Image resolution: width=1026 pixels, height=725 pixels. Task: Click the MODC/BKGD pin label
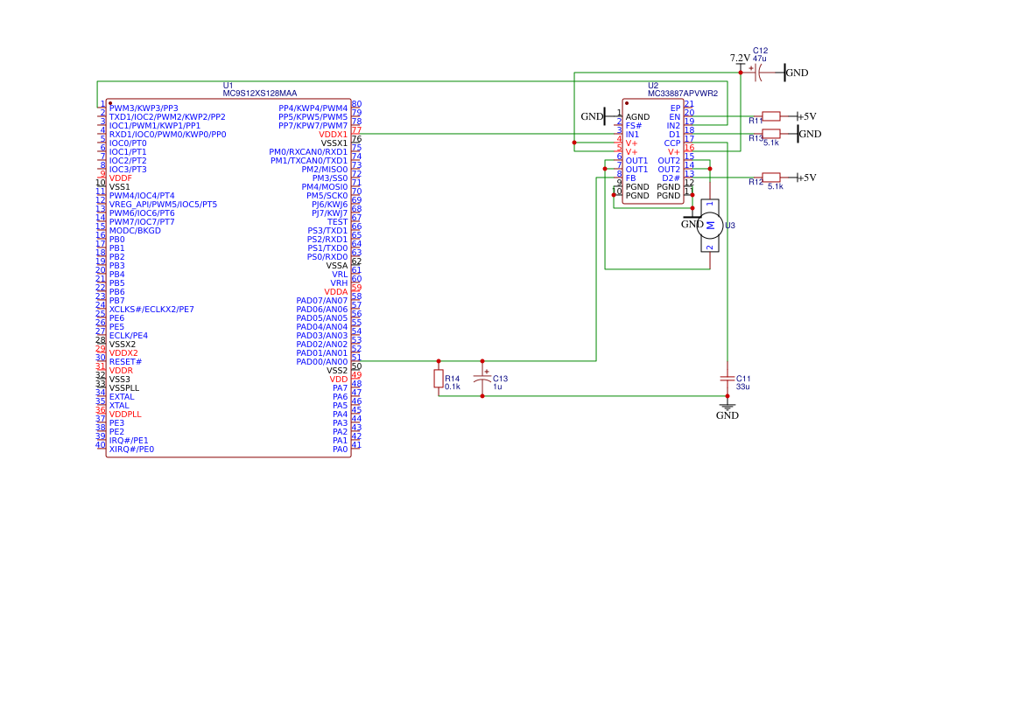pos(135,231)
